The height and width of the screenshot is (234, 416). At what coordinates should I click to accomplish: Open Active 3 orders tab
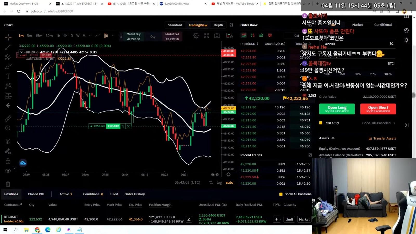coord(66,194)
